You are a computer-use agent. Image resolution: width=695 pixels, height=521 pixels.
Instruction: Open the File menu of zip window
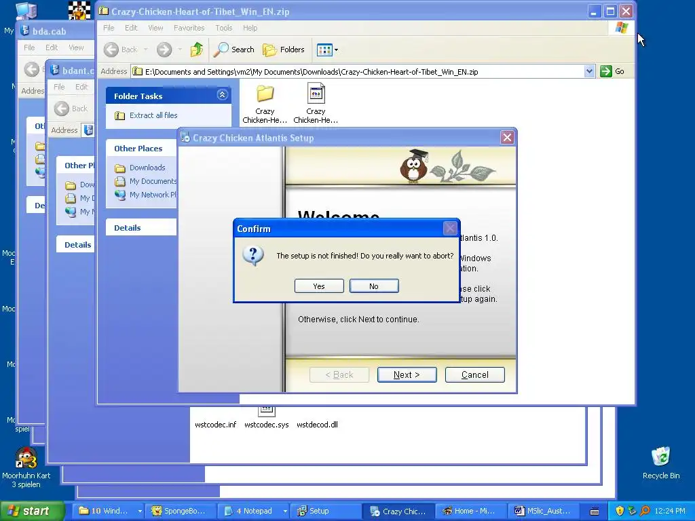[109, 28]
